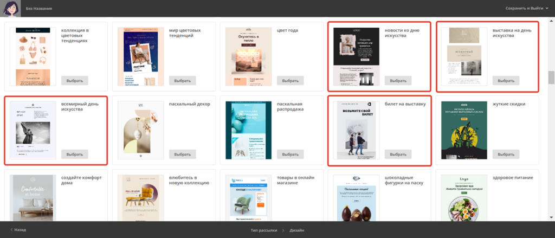Choose the новости ко дню искусства template
The image size is (555, 238).
click(398, 80)
